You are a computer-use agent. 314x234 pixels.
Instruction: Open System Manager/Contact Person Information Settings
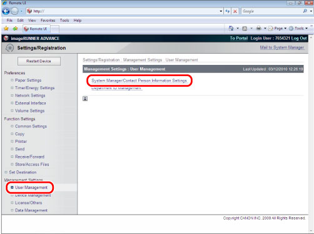139,80
